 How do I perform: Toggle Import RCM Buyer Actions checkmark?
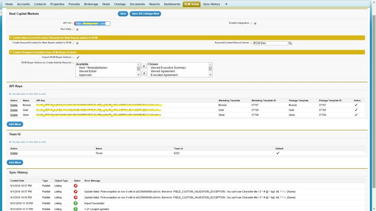click(78, 57)
